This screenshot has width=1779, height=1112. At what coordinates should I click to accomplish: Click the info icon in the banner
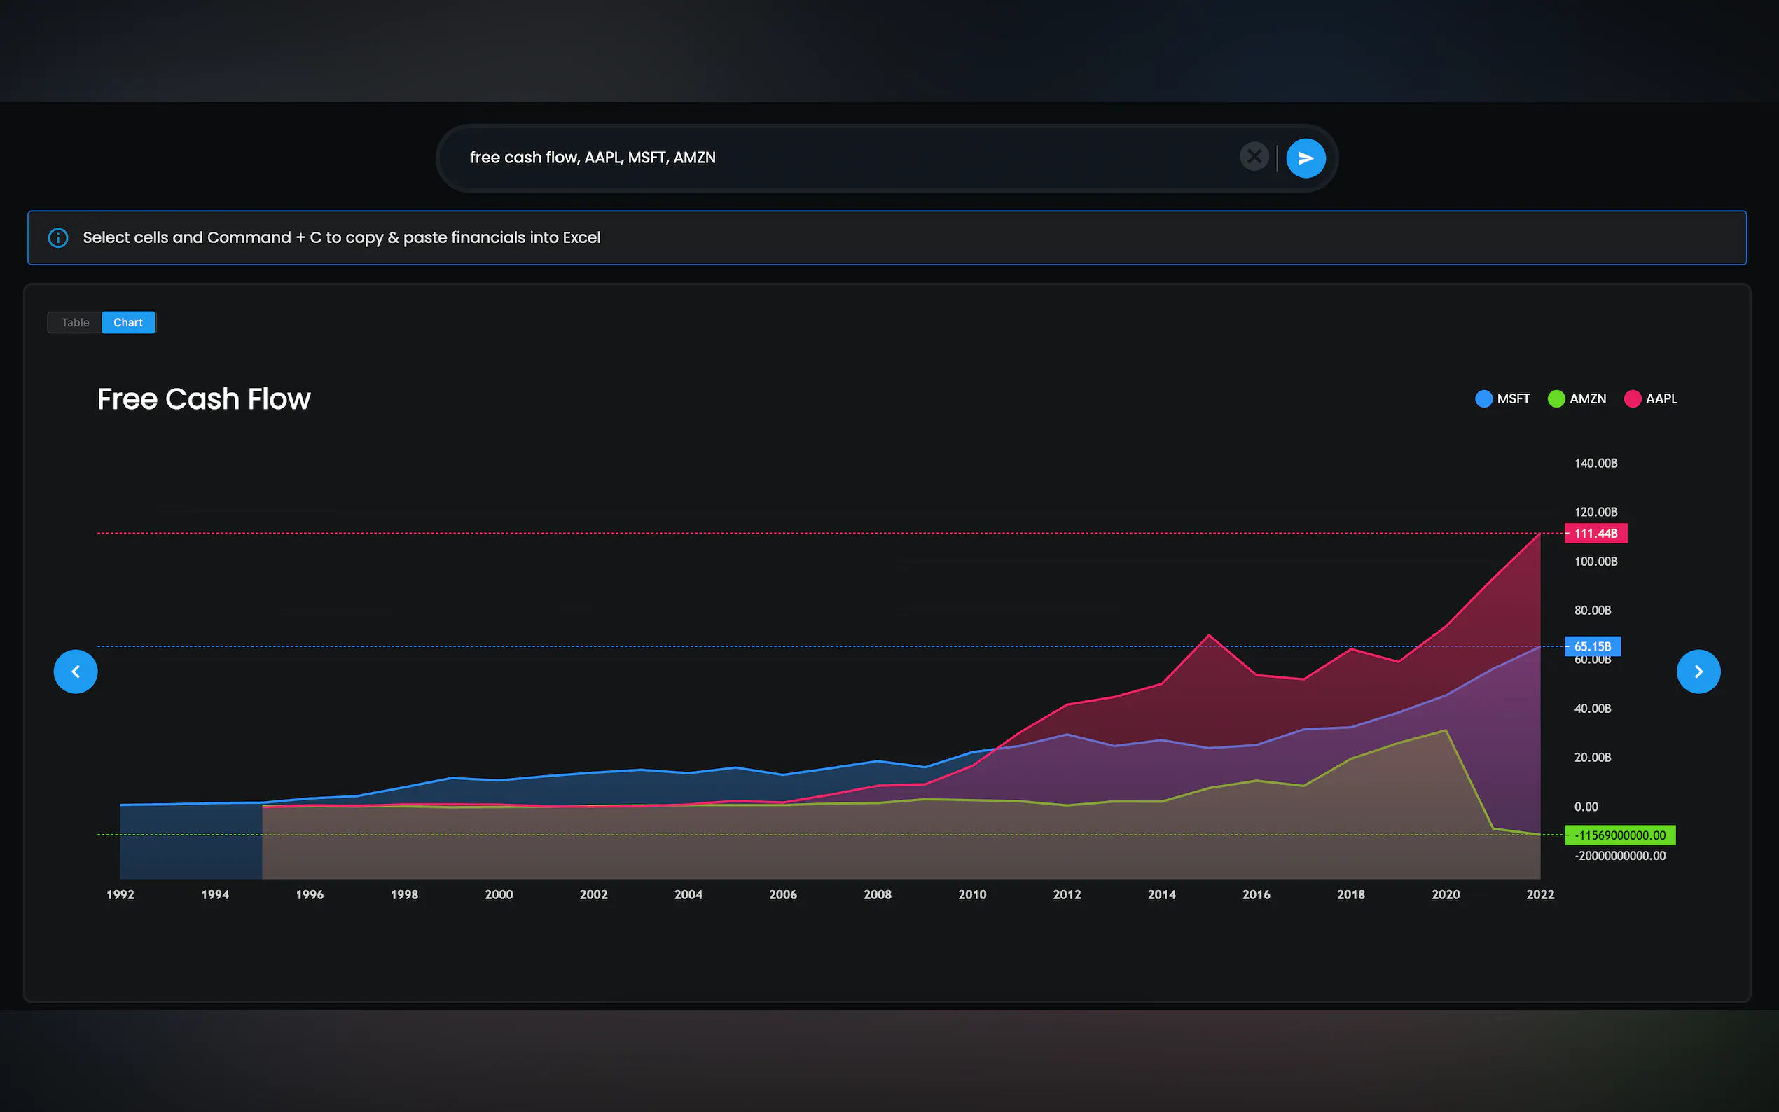pos(58,237)
